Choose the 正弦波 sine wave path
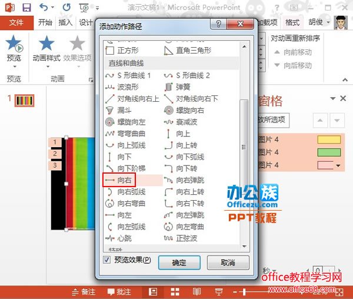Screen dimensions: 353x299 [181, 238]
